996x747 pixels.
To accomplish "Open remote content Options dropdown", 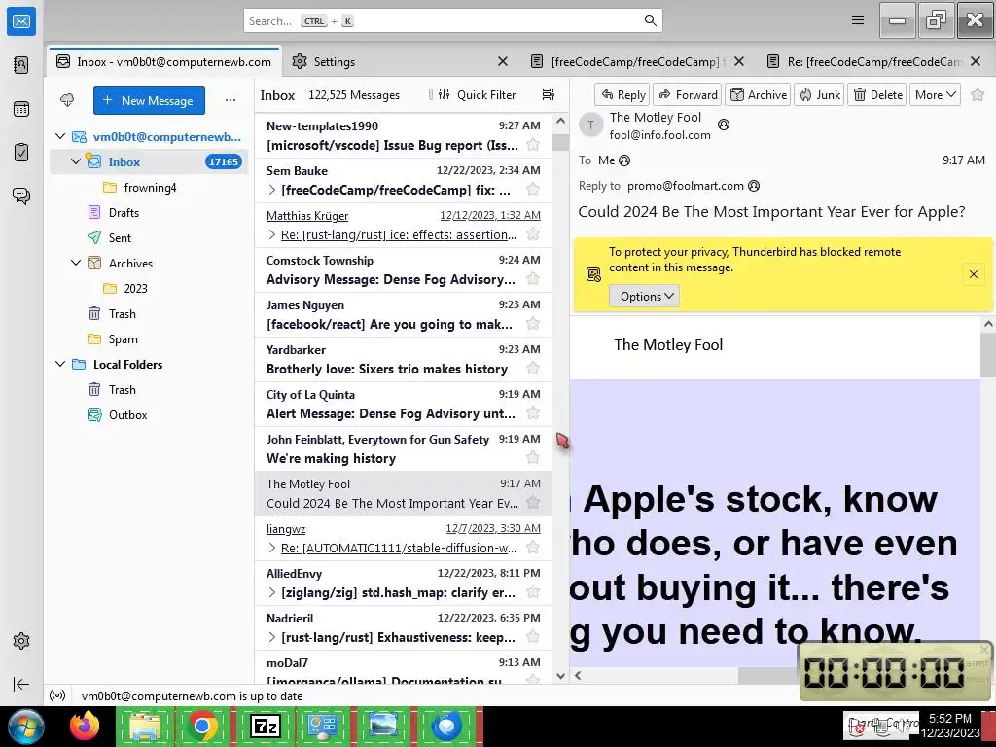I will (x=644, y=296).
